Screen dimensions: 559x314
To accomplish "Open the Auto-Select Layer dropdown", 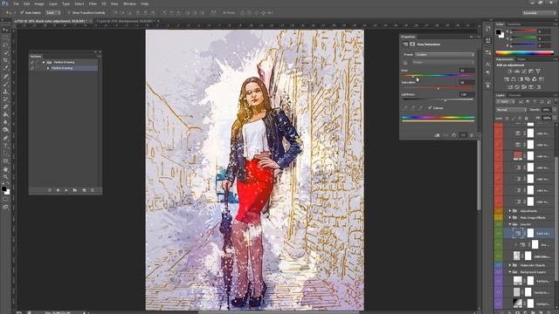I will 52,12.
